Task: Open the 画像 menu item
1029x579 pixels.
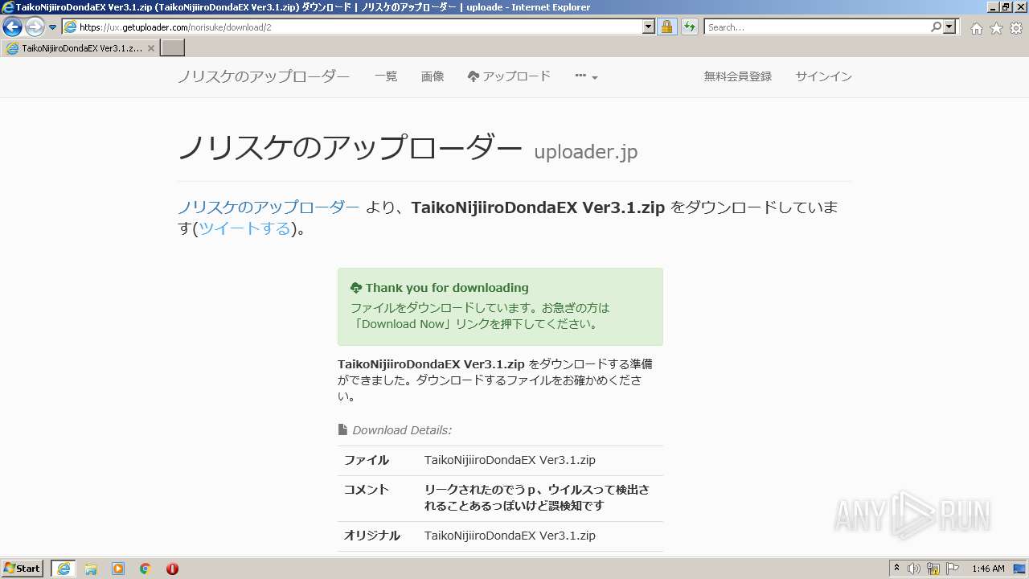Action: pos(433,76)
